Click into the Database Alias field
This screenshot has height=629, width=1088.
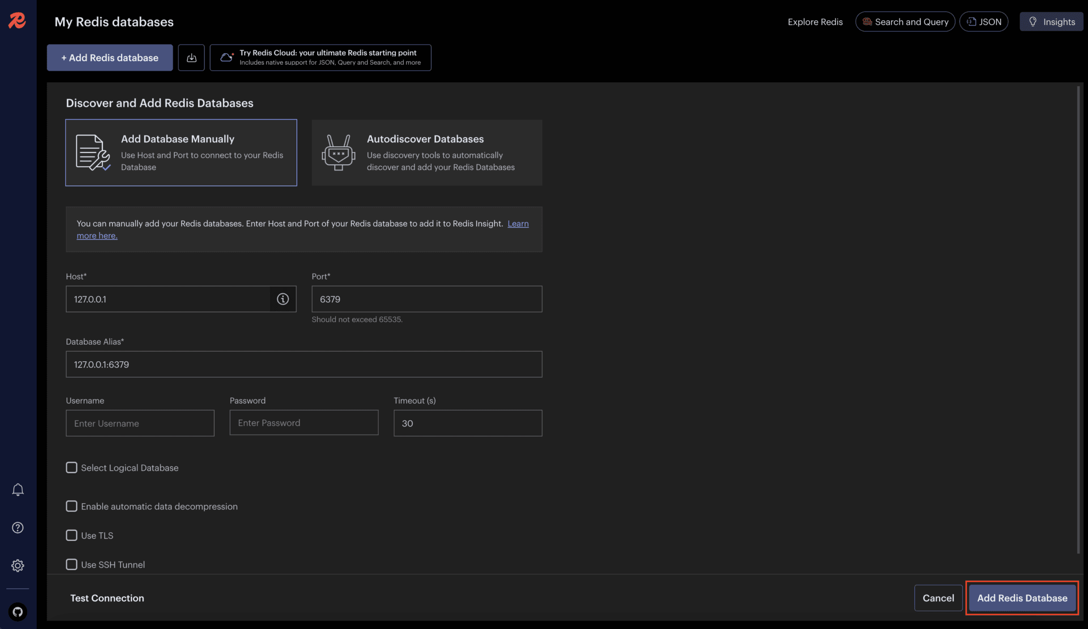(304, 364)
